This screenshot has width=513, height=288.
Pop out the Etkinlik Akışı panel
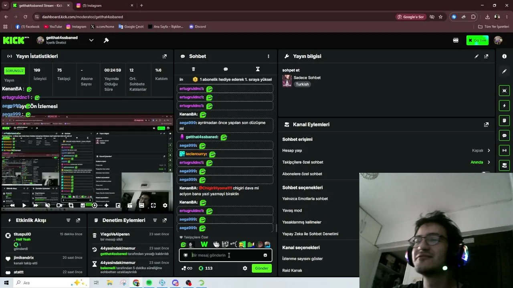pos(78,220)
